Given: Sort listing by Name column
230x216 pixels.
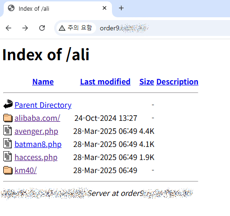Looking at the screenshot, I should [43, 82].
